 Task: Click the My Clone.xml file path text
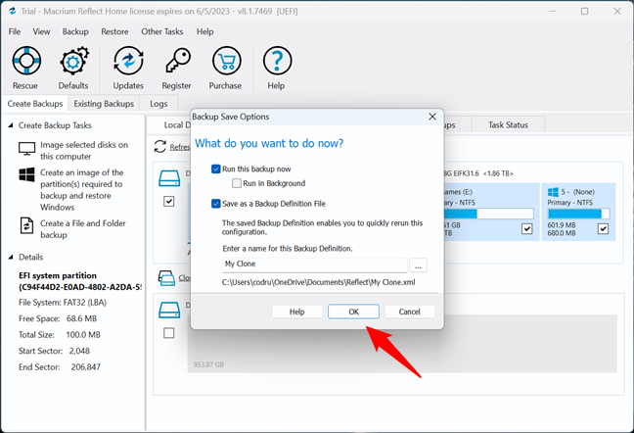318,282
